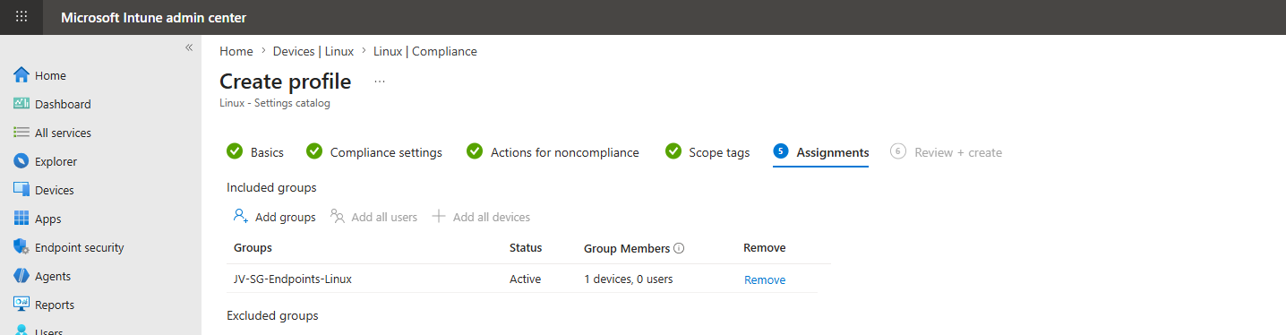Click the Compliance settings checkmark icon
This screenshot has height=335, width=1286.
[x=314, y=151]
